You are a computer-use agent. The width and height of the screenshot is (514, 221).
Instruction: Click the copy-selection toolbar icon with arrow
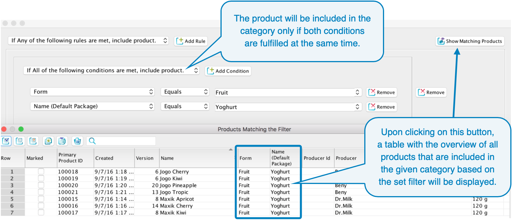coord(48,141)
